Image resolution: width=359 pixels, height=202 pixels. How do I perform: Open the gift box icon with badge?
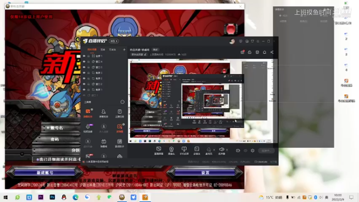tap(242, 52)
